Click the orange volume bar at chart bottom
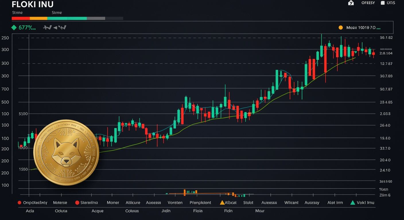Image resolution: width=404 pixels, height=220 pixels. click(184, 192)
